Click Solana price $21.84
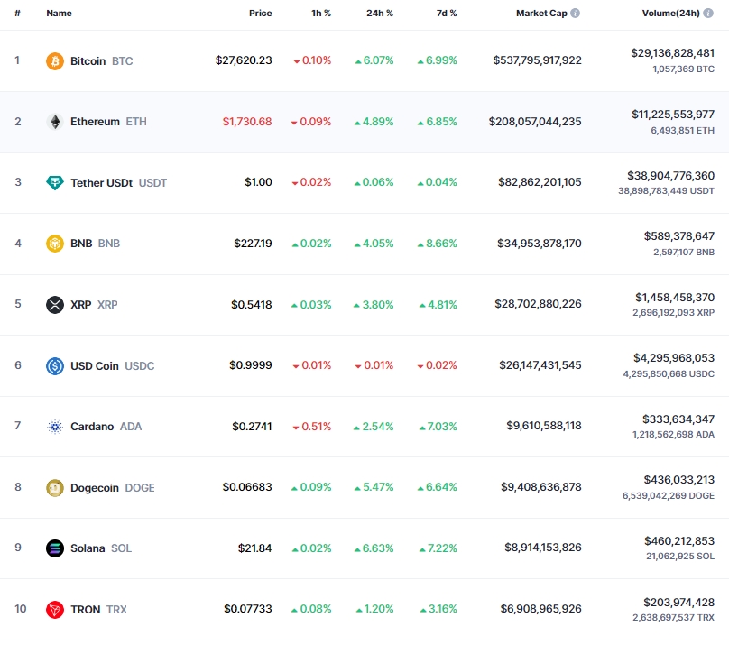Image resolution: width=729 pixels, height=645 pixels. point(254,548)
